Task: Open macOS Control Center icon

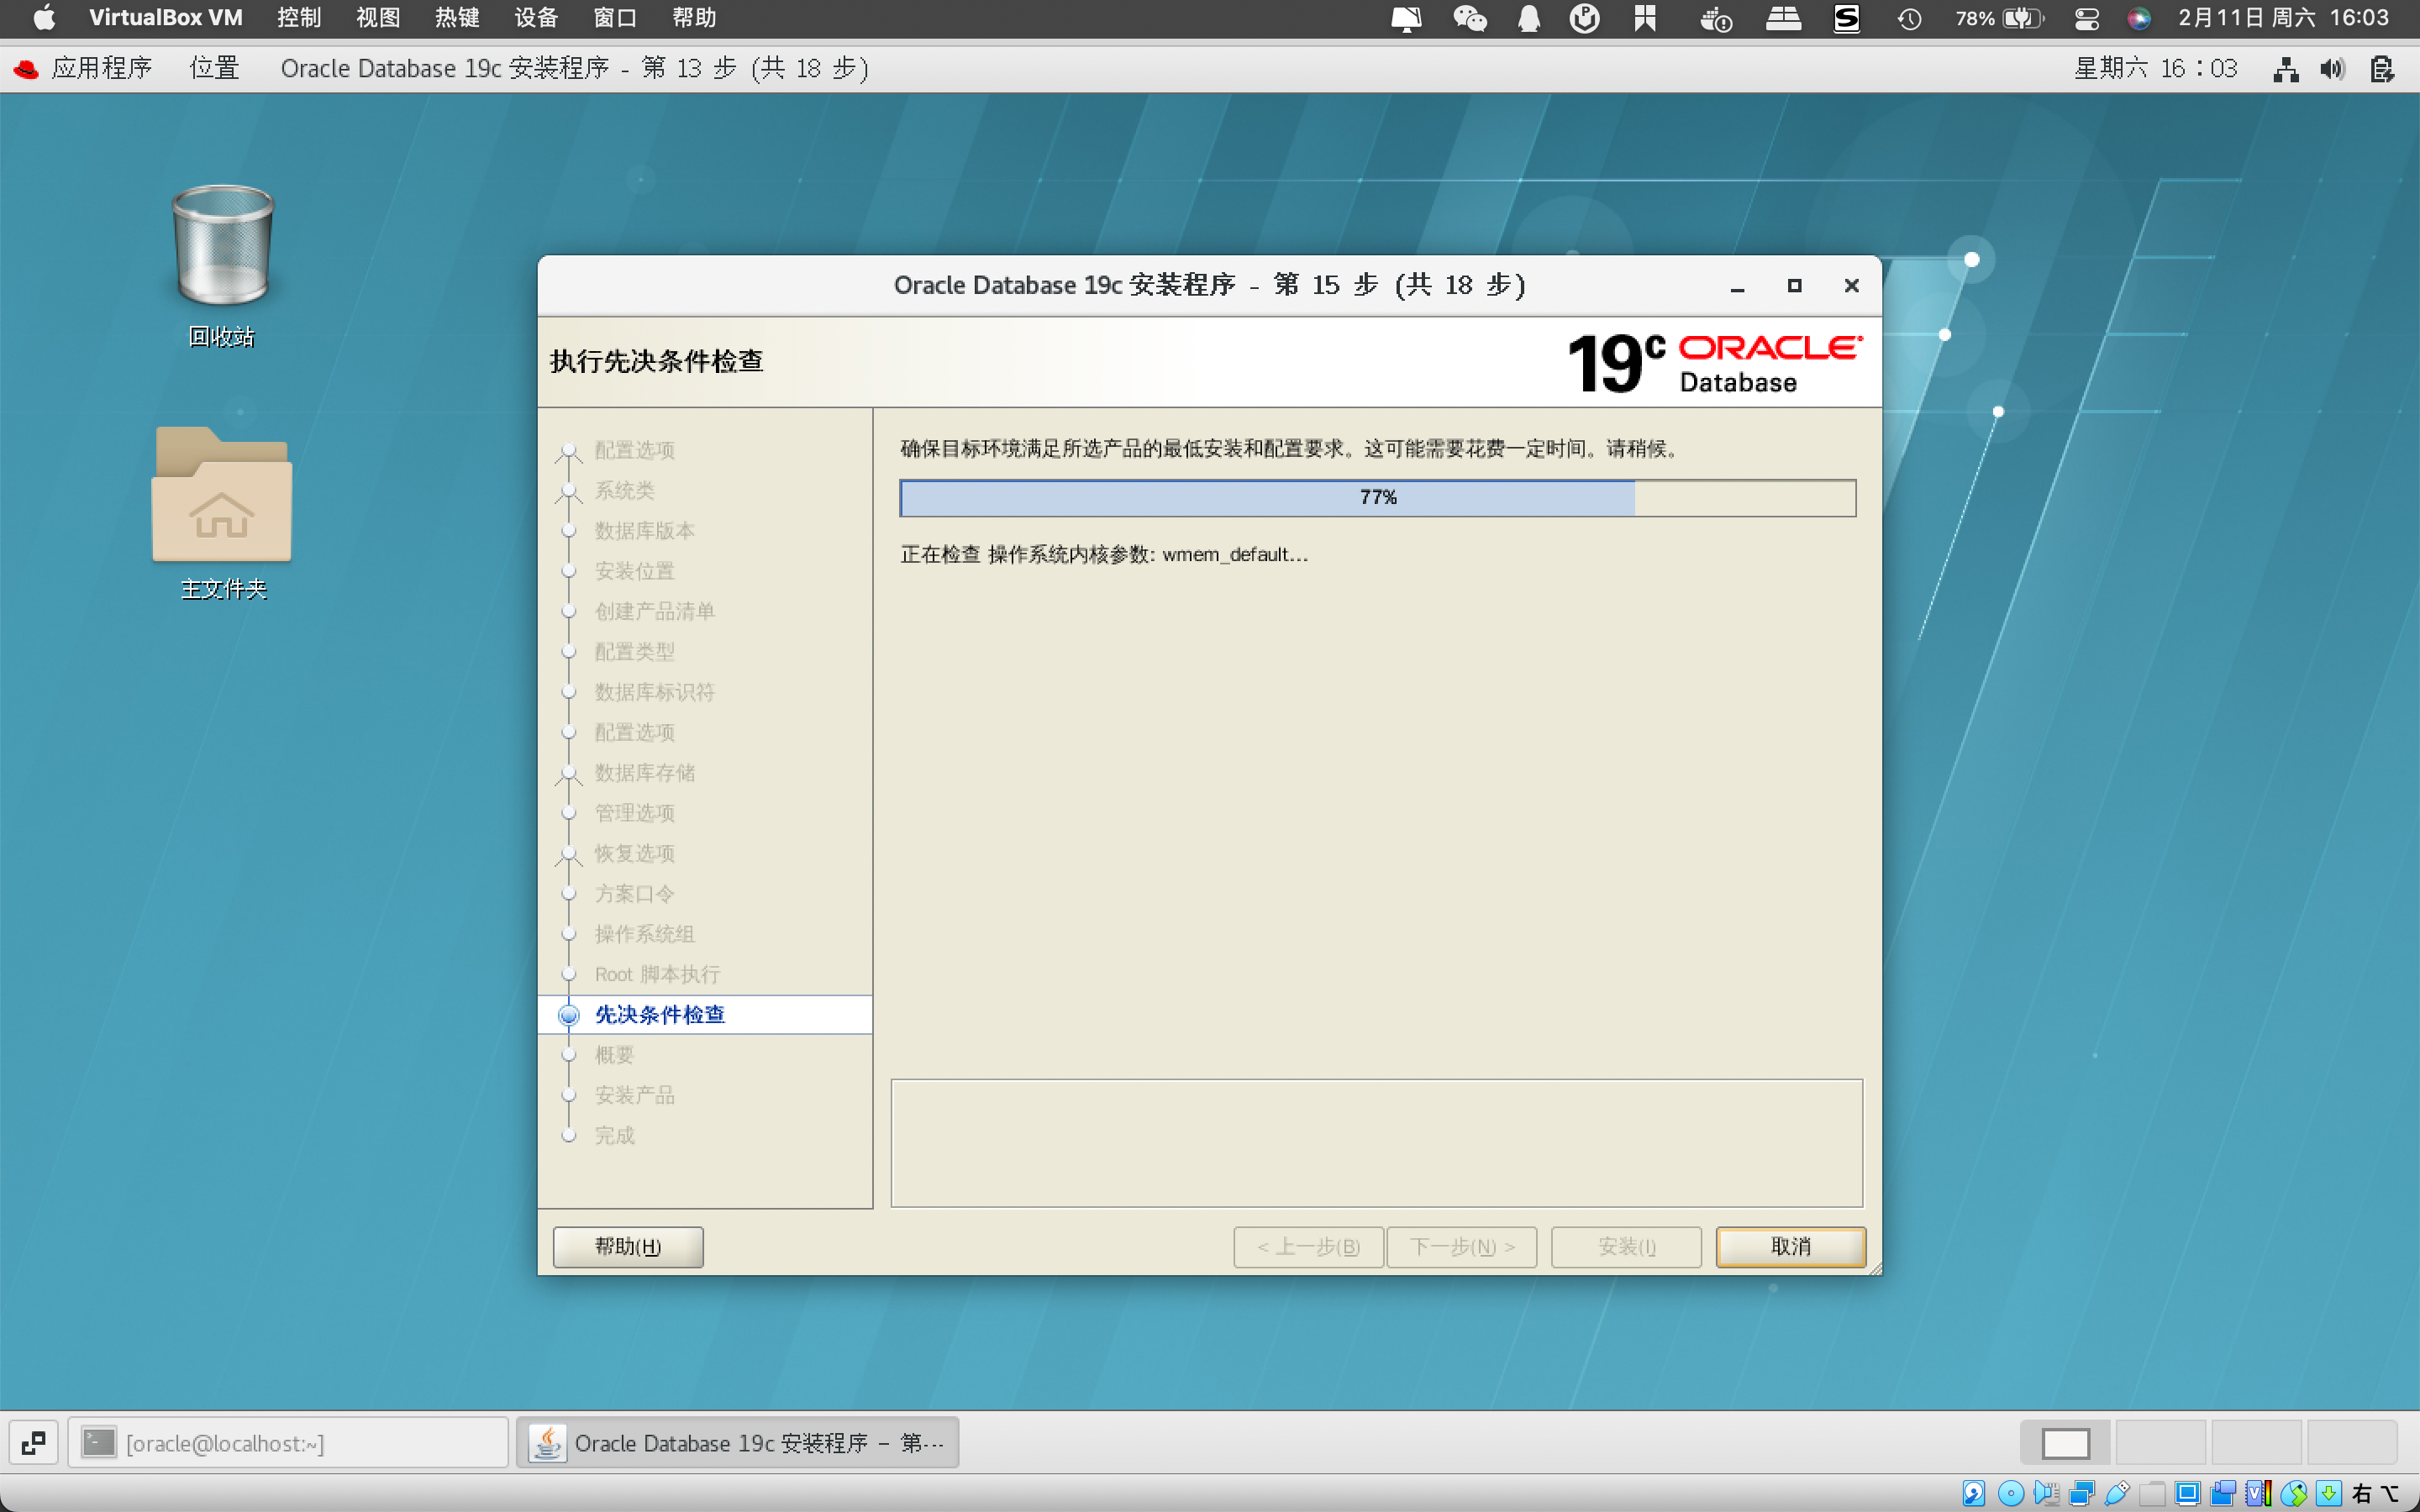Action: click(2086, 18)
